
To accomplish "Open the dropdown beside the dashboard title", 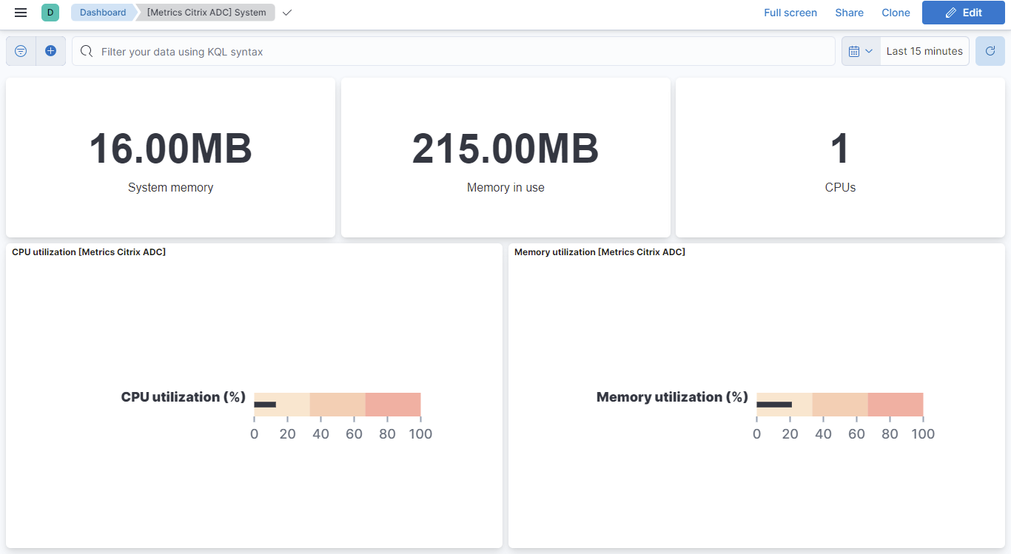I will [x=287, y=13].
